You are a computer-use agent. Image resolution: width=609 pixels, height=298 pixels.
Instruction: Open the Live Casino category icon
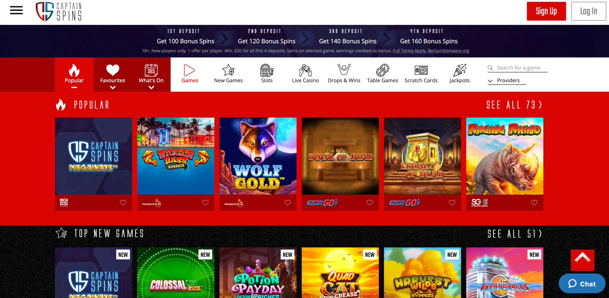point(305,70)
